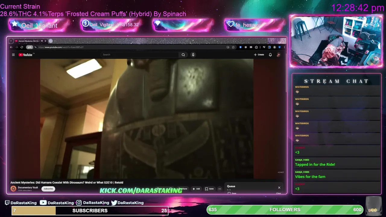Click the webcam overlay thumbnail
Viewport: 386px width, 217px height.
336,41
